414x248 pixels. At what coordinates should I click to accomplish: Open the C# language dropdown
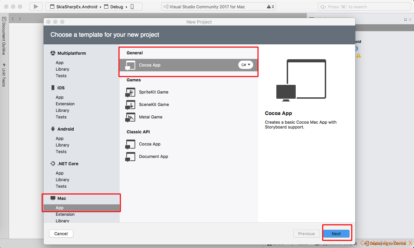tap(246, 65)
